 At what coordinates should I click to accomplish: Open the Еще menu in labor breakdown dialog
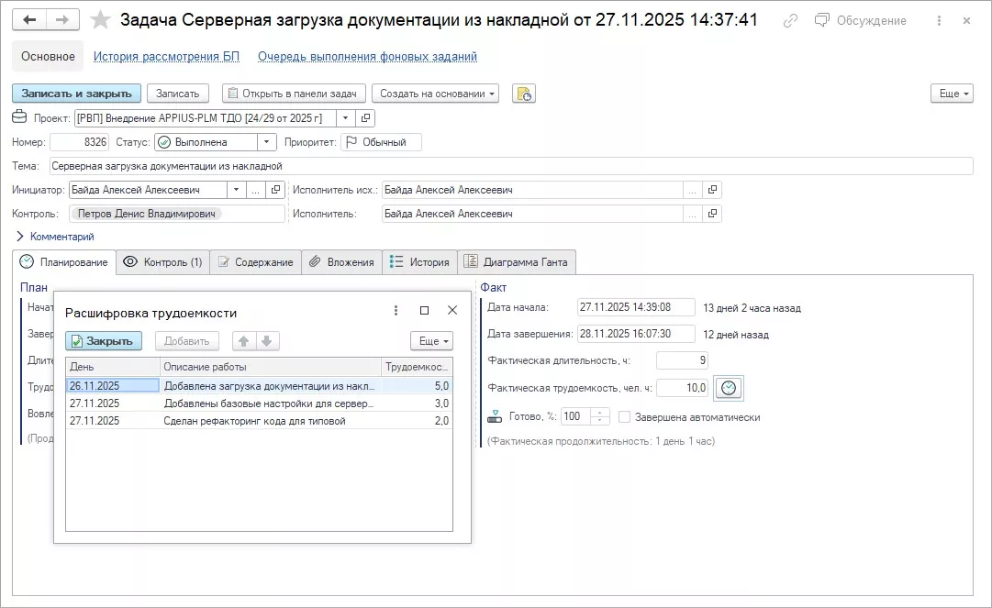point(431,341)
